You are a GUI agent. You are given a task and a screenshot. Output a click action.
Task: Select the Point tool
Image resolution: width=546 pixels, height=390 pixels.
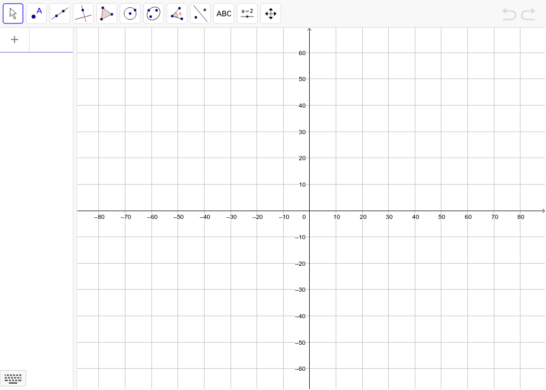(36, 14)
